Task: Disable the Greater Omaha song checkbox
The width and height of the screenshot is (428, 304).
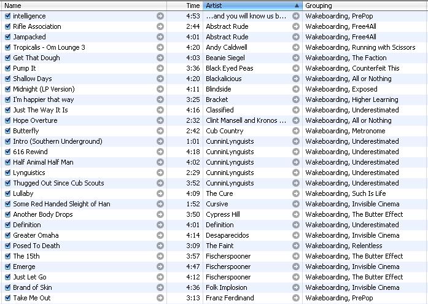Action: pyautogui.click(x=7, y=235)
